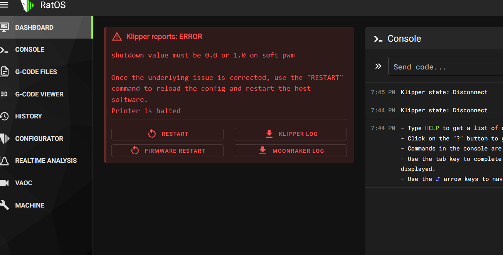Open Realtime Analysis page
Viewport: 503px width, 255px height.
(x=46, y=160)
